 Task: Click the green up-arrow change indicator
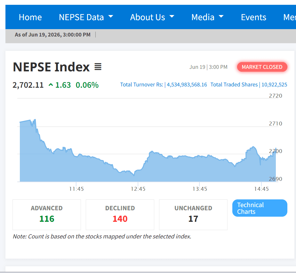pyautogui.click(x=51, y=85)
